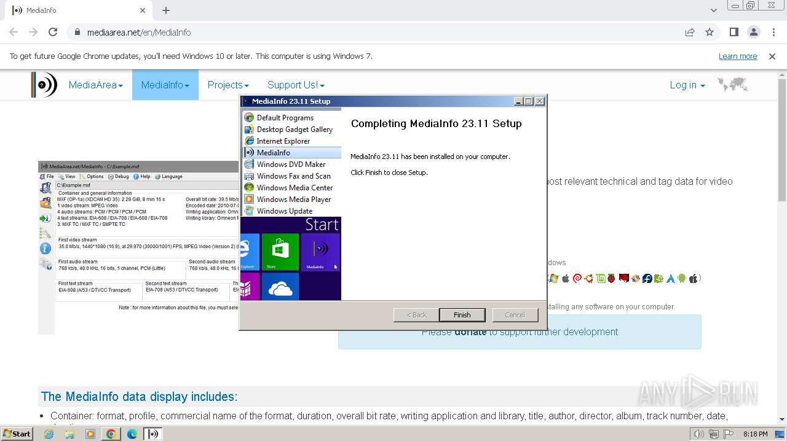The image size is (787, 442).
Task: Expand the Log in dropdown
Action: point(687,85)
